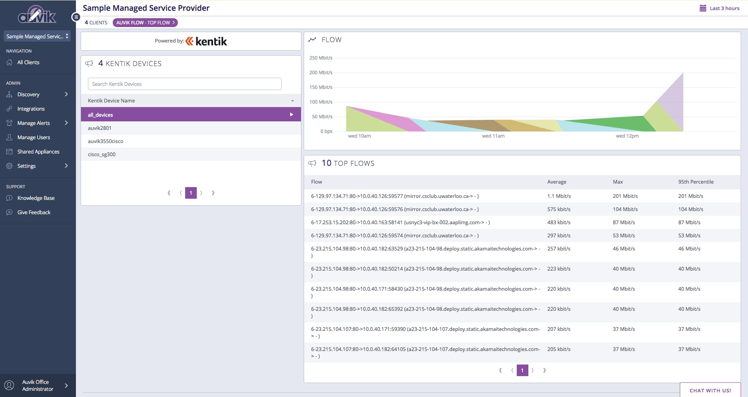Open the calendar icon for time range
This screenshot has width=748, height=397.
click(x=703, y=8)
